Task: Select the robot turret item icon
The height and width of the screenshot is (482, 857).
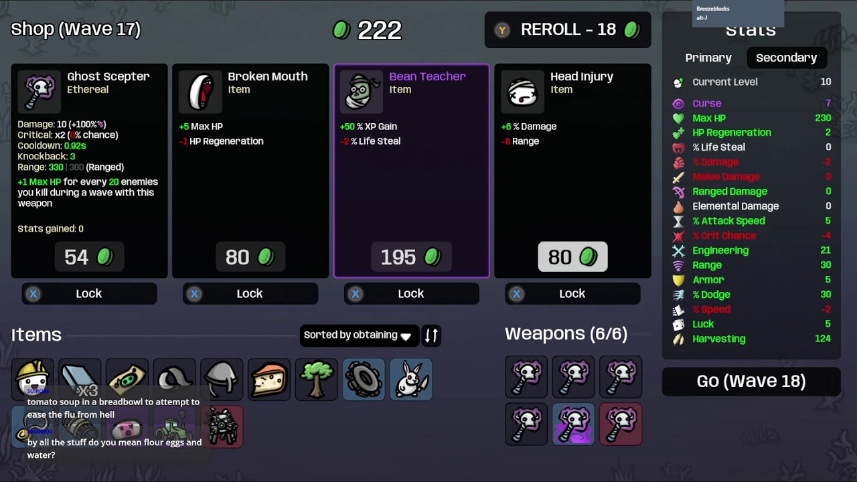Action: [x=222, y=426]
